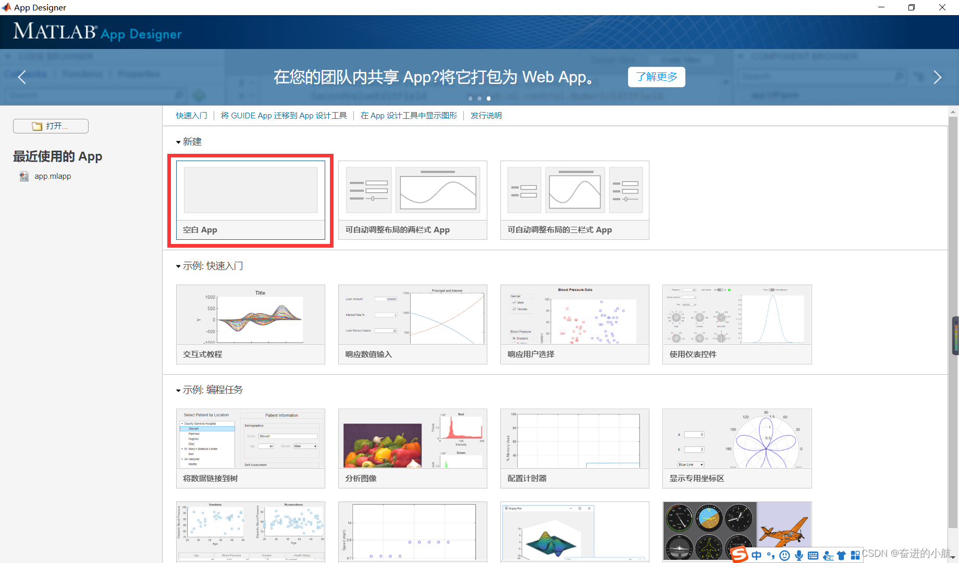Open the 快速入门 link

pos(191,116)
